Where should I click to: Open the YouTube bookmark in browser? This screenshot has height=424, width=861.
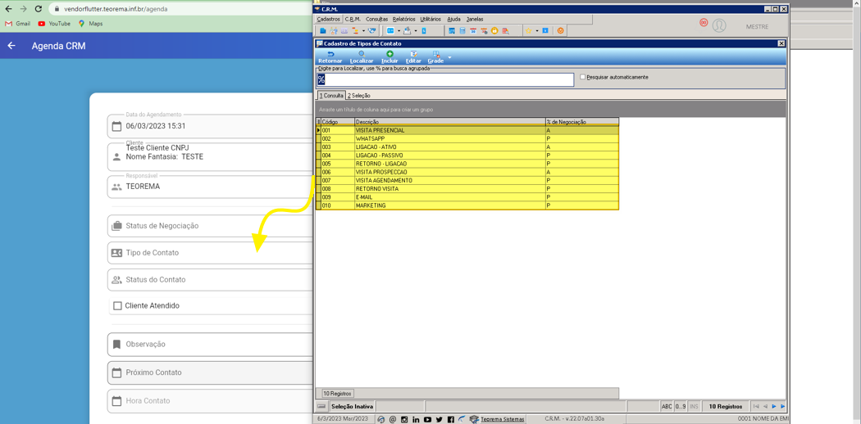click(x=54, y=24)
